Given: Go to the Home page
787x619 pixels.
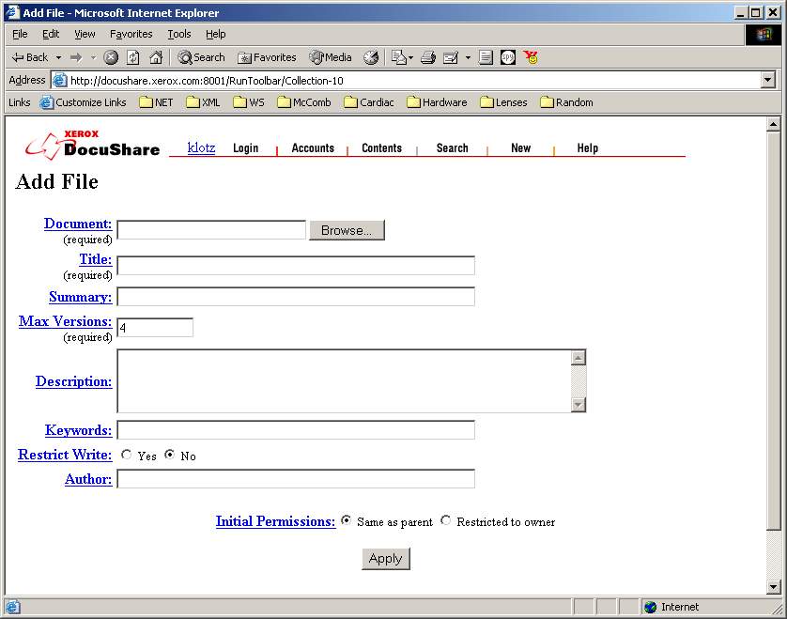Looking at the screenshot, I should pos(156,57).
